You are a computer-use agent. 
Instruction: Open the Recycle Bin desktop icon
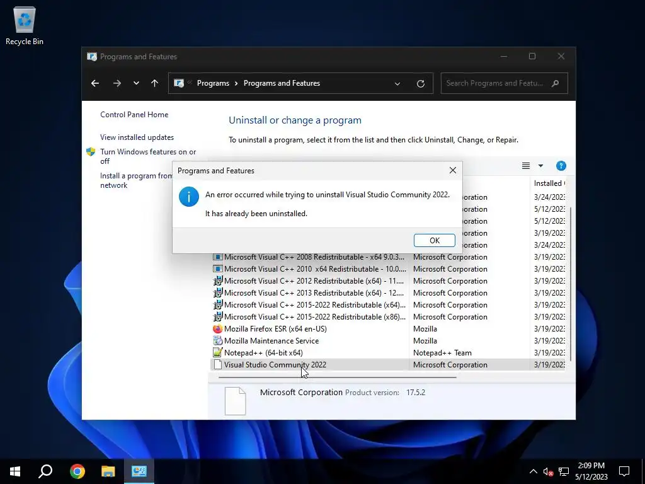pos(25,25)
